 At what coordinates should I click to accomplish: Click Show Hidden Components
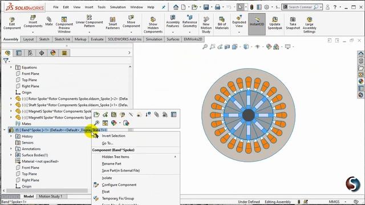[x=153, y=24]
